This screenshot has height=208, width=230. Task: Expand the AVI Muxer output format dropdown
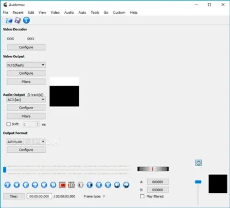pos(26,142)
